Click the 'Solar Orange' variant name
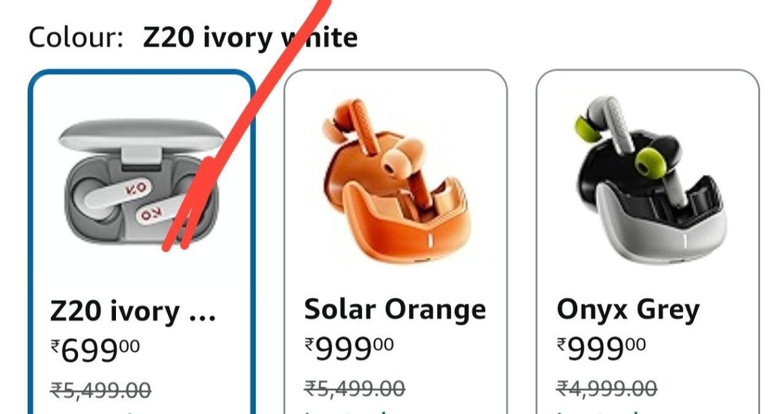 (x=396, y=310)
